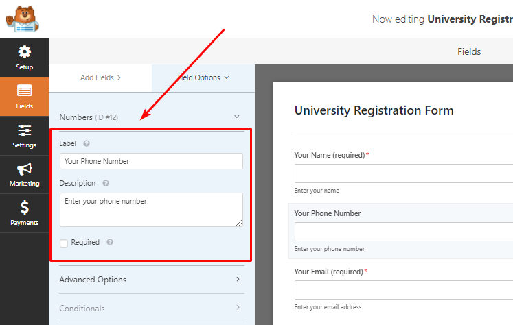Click the Your Name preview field
The height and width of the screenshot is (325, 513).
tap(404, 173)
